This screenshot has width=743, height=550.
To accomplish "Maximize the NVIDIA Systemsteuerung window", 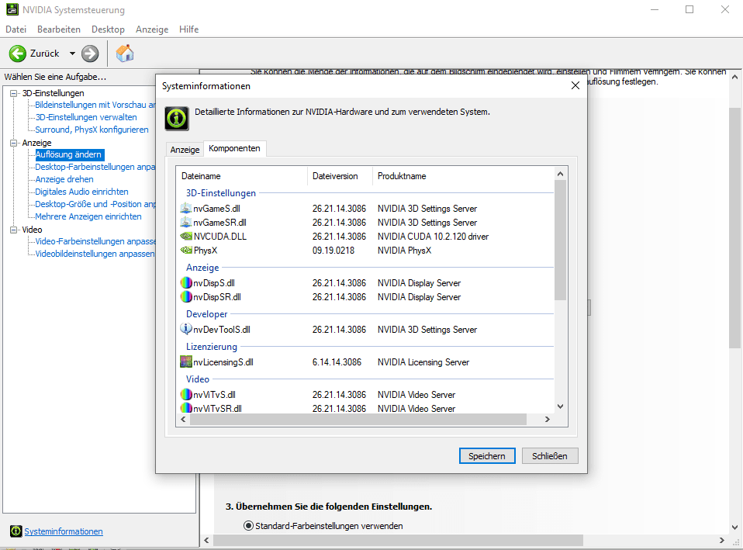I will (x=689, y=9).
